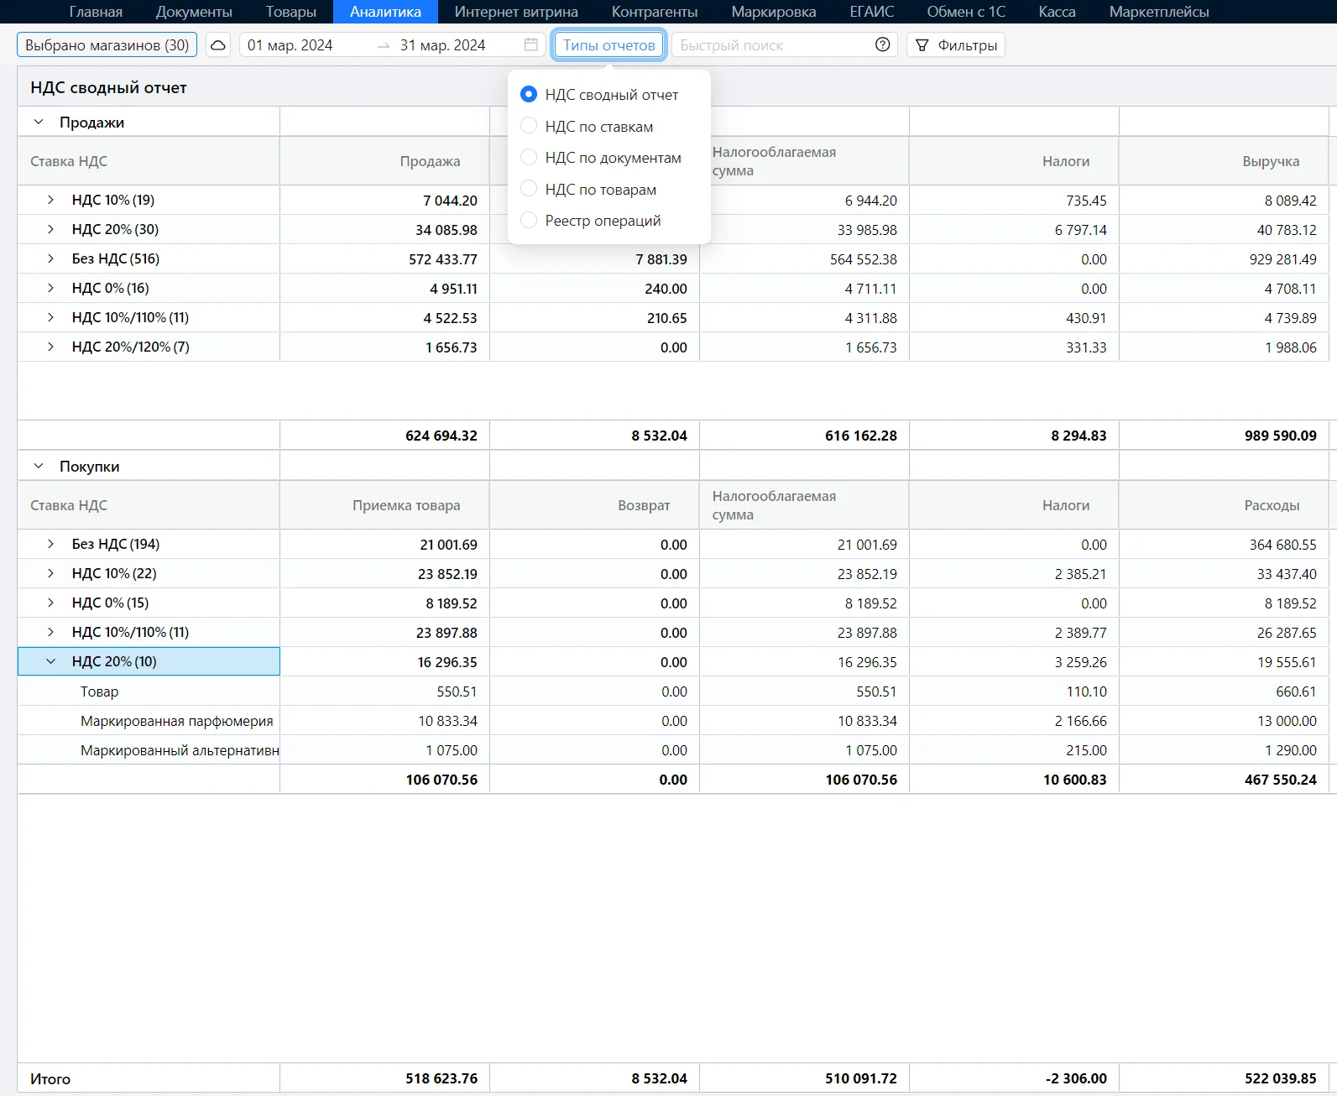Click tax cell 6 797.14
This screenshot has height=1096, width=1337.
1081,230
